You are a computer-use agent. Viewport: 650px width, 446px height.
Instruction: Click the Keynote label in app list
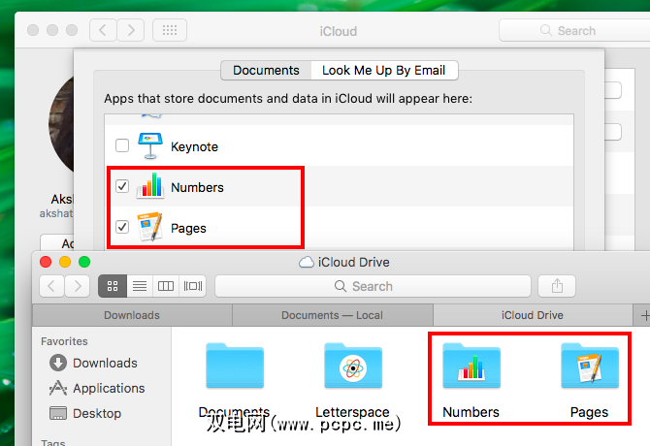pos(194,146)
